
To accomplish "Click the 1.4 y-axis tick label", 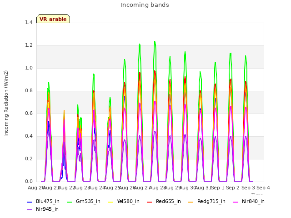I will click(29, 23).
